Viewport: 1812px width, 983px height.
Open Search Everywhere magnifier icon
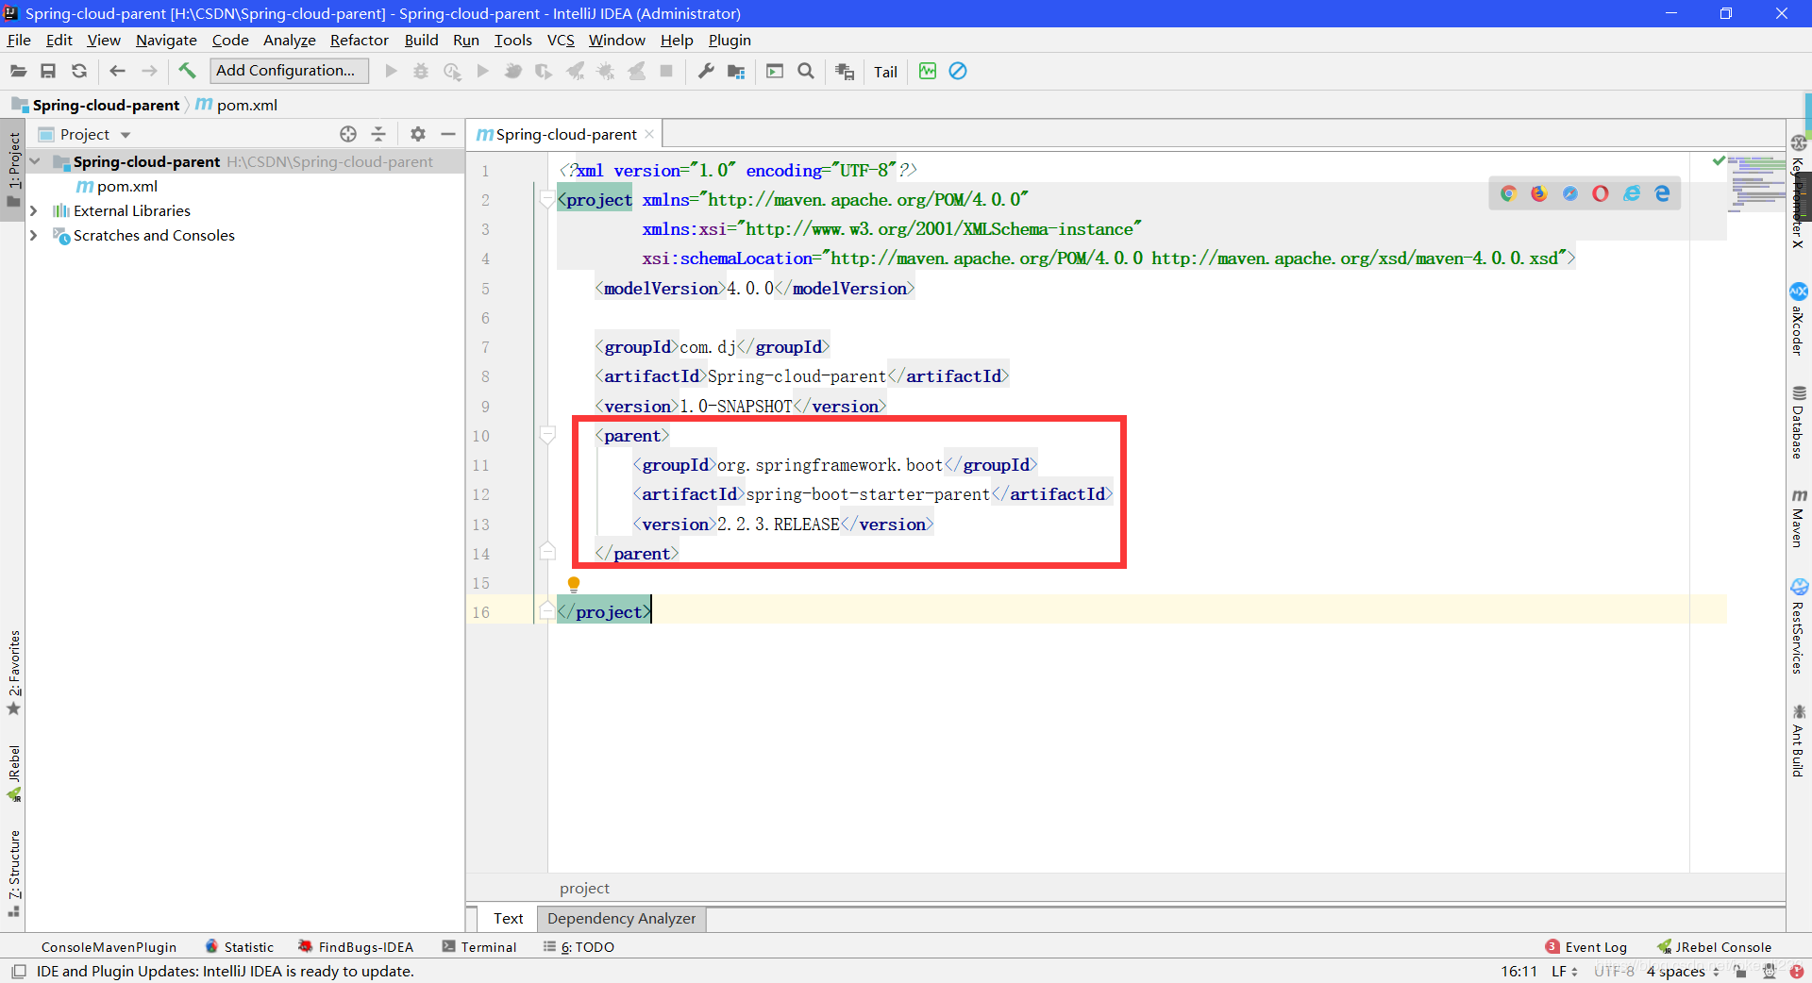(806, 71)
